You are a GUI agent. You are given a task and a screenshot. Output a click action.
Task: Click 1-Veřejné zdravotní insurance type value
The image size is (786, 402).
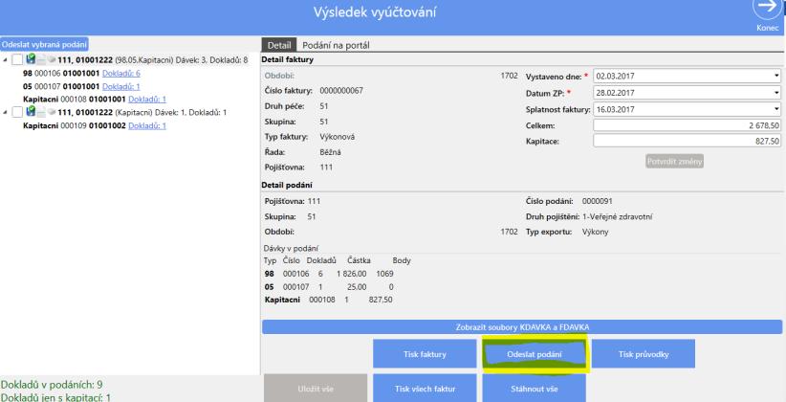click(617, 217)
